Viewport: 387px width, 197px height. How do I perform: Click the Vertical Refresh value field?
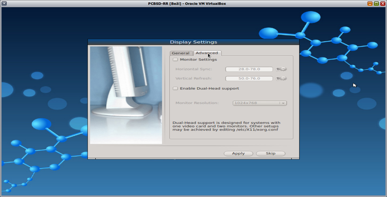pyautogui.click(x=249, y=78)
